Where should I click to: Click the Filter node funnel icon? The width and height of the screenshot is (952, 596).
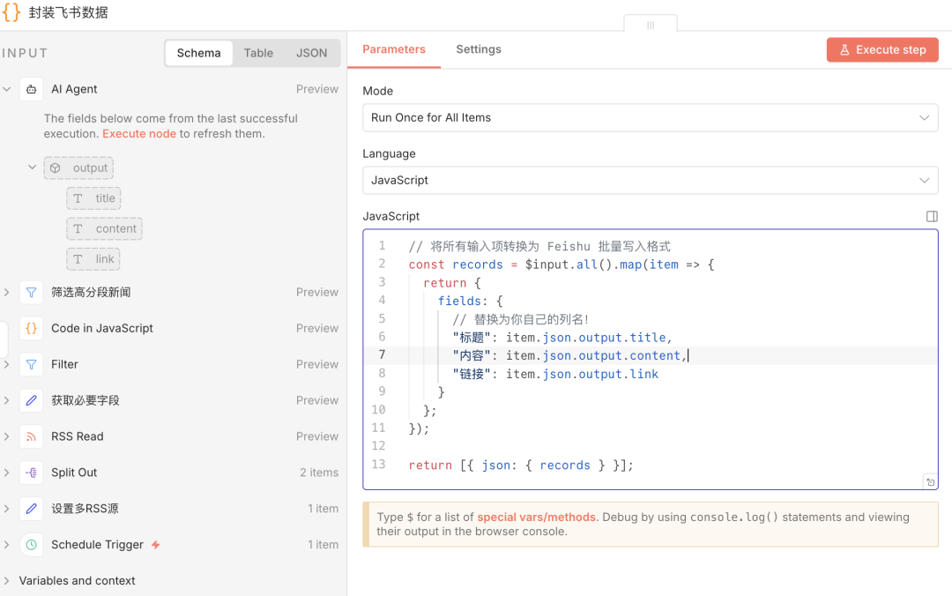(x=32, y=364)
